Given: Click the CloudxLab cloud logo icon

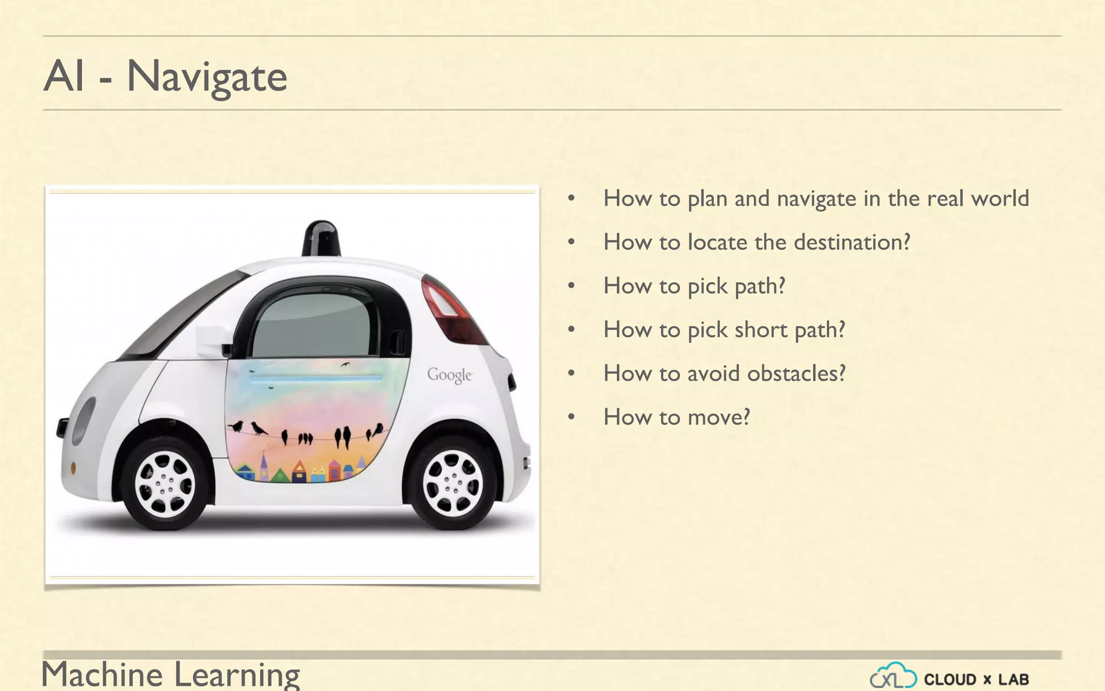Looking at the screenshot, I should tap(893, 676).
